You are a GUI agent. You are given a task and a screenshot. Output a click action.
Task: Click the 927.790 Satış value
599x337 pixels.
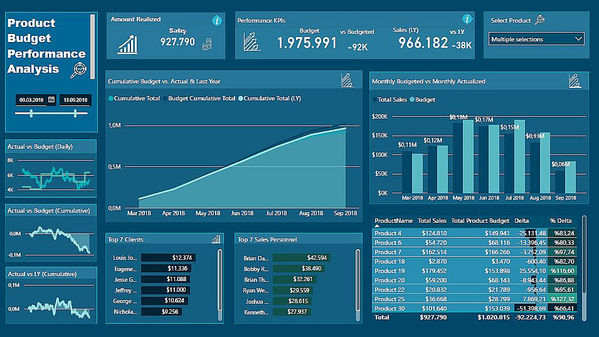(x=178, y=41)
